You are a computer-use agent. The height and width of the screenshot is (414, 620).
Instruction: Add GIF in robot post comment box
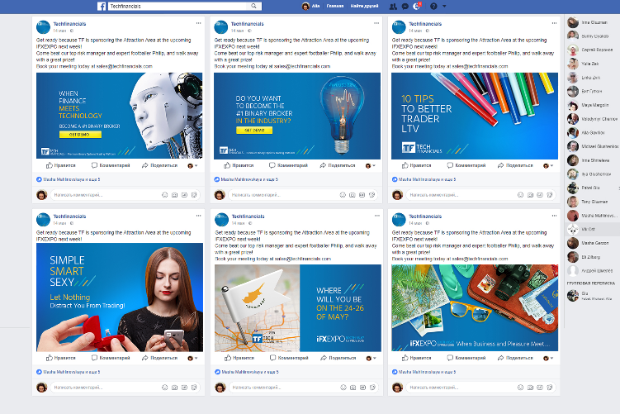[x=184, y=195]
